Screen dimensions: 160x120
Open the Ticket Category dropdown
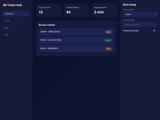point(140,14)
